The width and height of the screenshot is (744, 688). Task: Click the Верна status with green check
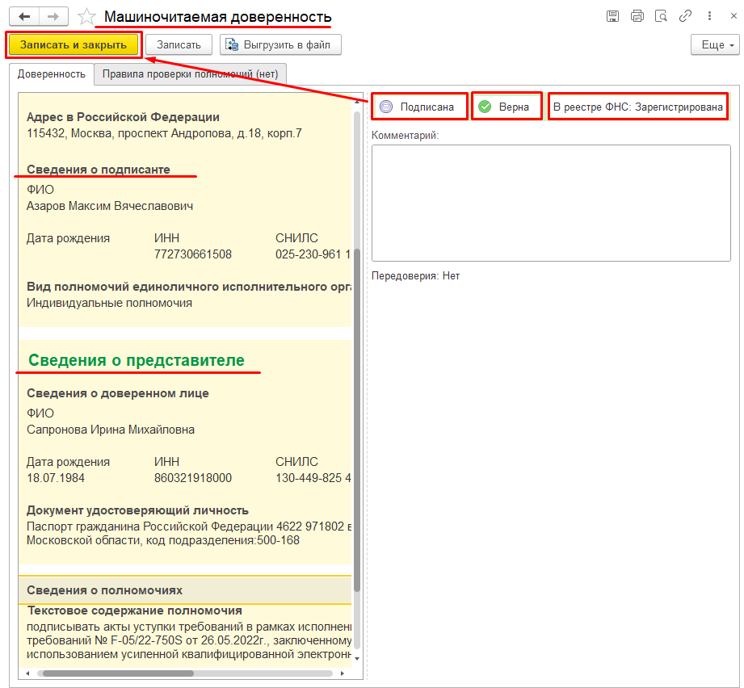point(507,107)
